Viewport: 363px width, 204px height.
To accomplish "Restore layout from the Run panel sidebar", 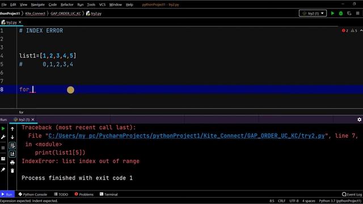I will tap(3, 159).
